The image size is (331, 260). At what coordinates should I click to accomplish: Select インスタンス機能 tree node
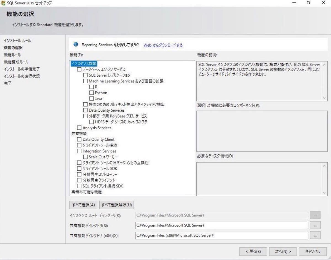pos(84,64)
